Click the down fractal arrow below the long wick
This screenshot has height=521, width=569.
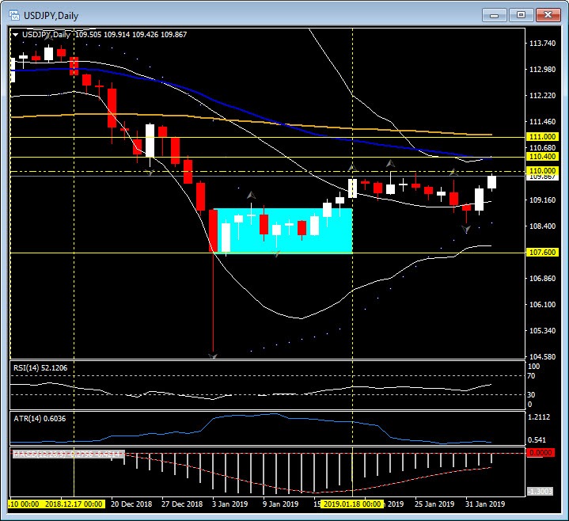coord(213,356)
